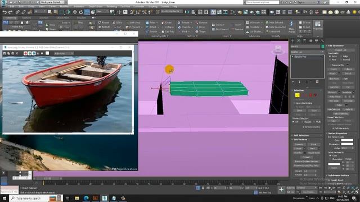
Task: Select Illumination radio under Select Vertices By
Action: click(x=330, y=159)
